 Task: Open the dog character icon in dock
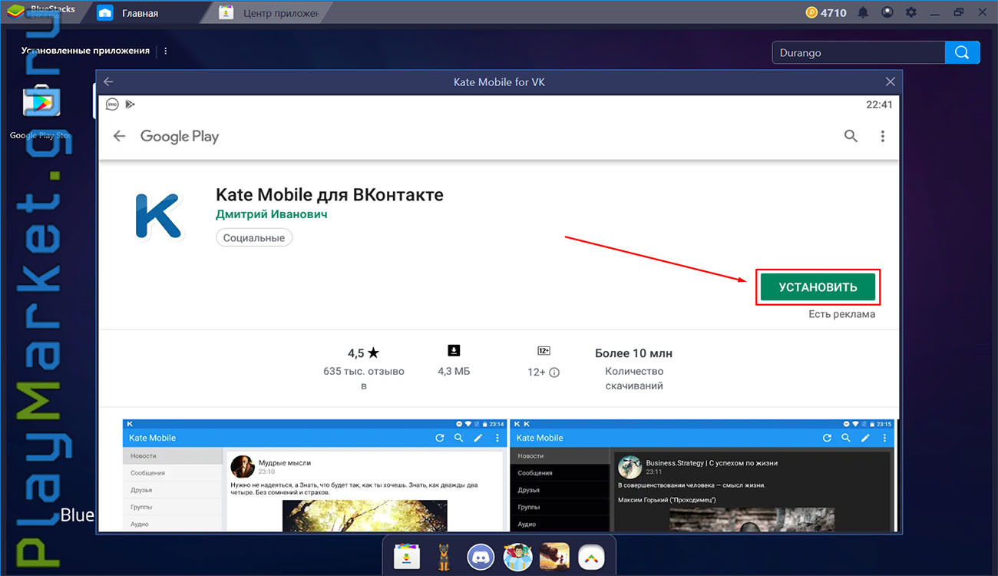[444, 555]
